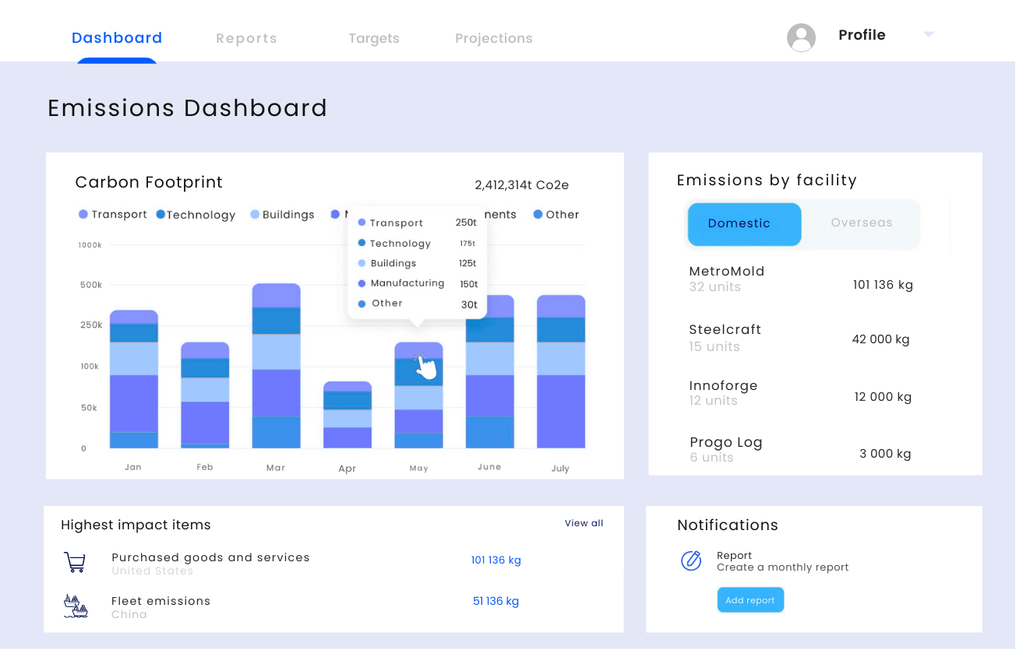Expand the chevron next to Profile

[x=928, y=34]
